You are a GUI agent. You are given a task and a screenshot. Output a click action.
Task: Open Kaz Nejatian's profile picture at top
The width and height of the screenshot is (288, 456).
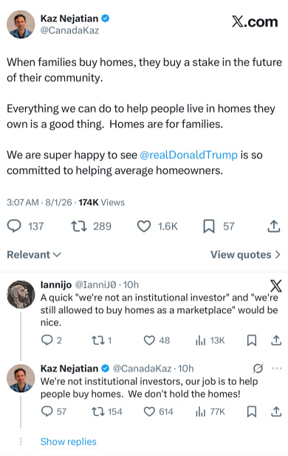tap(21, 24)
